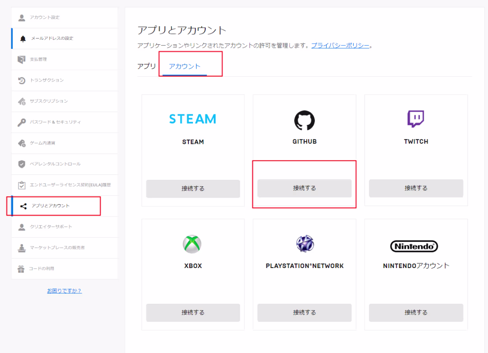
Task: Click the Xbox sphere logo
Action: click(x=192, y=244)
